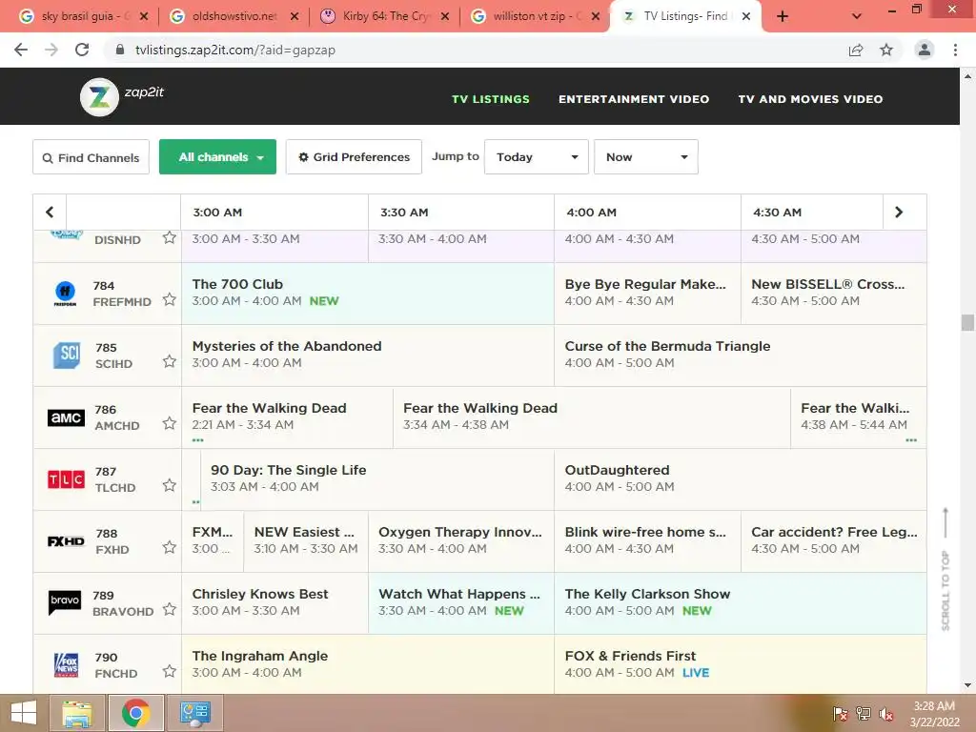This screenshot has height=732, width=976.
Task: Open the Now time dropdown
Action: [645, 157]
